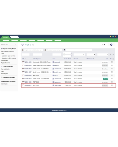Open the Projets avec cet utilisateur dropdown
Screen dimensions: 118x147
point(33,50)
